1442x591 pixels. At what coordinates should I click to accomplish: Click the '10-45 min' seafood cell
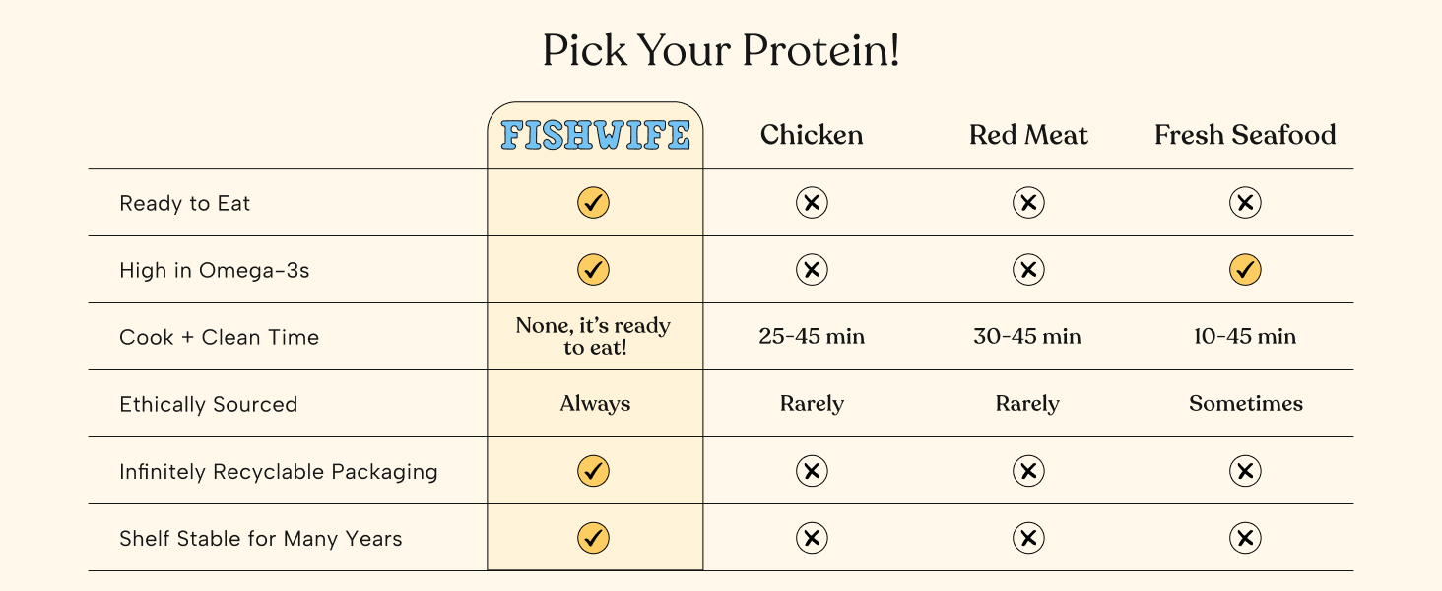(1245, 337)
